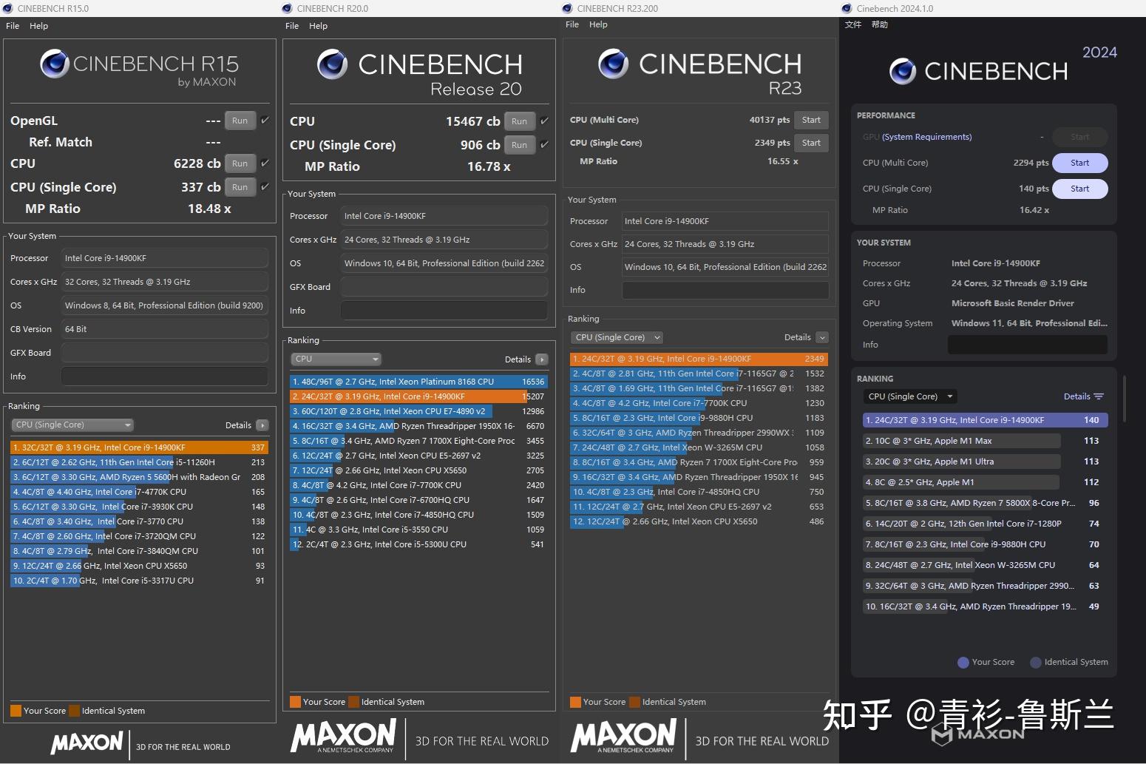1146x764 pixels.
Task: Click the Info field in Cinebench 2024
Action: pos(1028,345)
